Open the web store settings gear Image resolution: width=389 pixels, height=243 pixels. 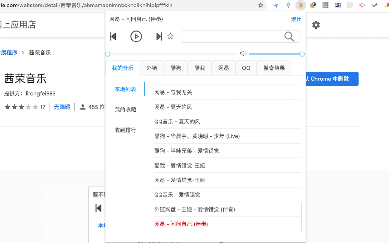click(x=316, y=25)
